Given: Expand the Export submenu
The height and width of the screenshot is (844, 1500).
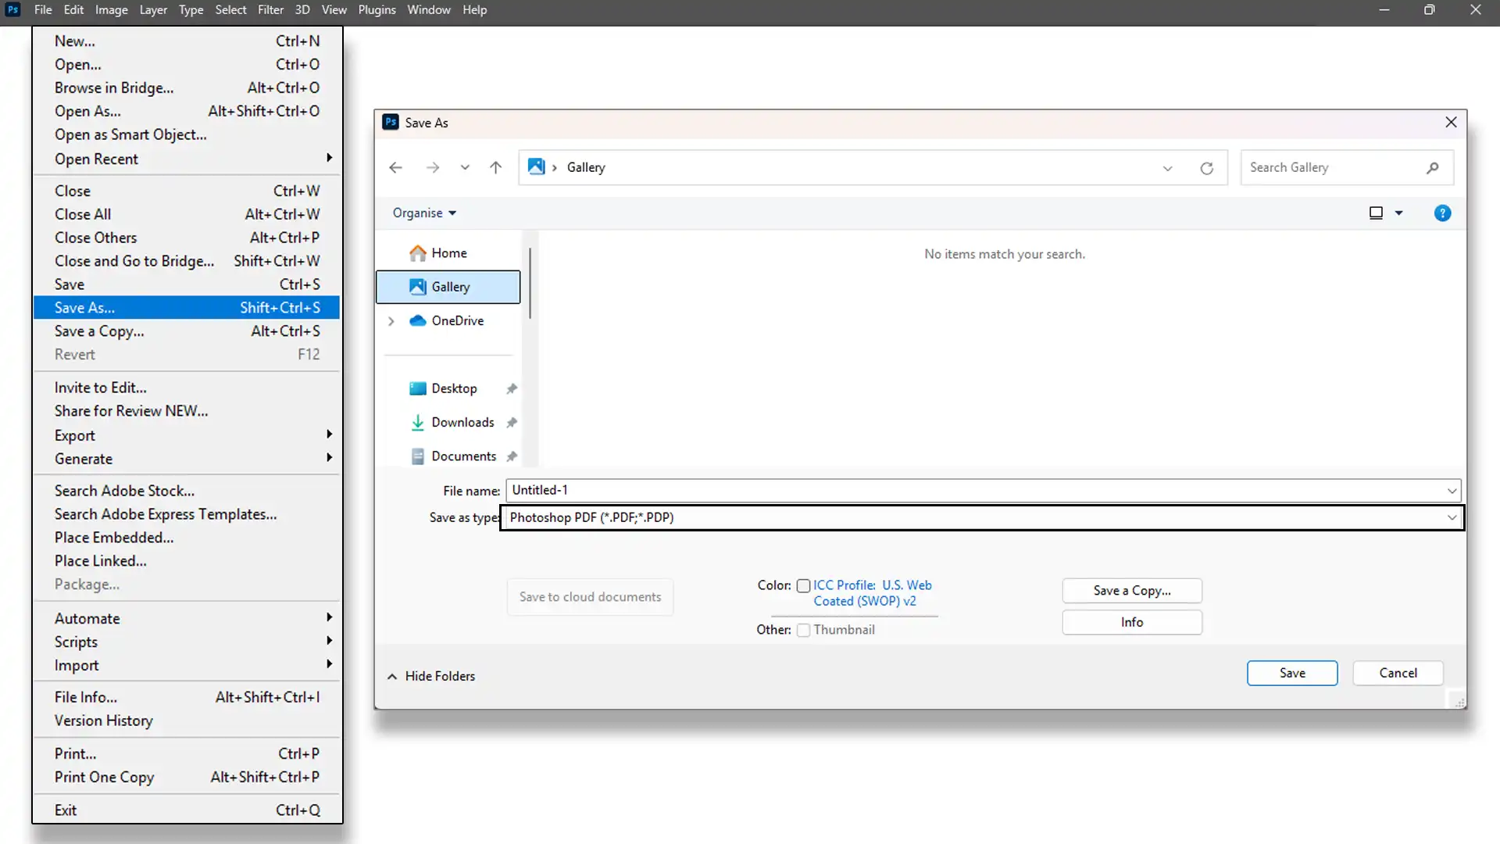Looking at the screenshot, I should (x=187, y=435).
